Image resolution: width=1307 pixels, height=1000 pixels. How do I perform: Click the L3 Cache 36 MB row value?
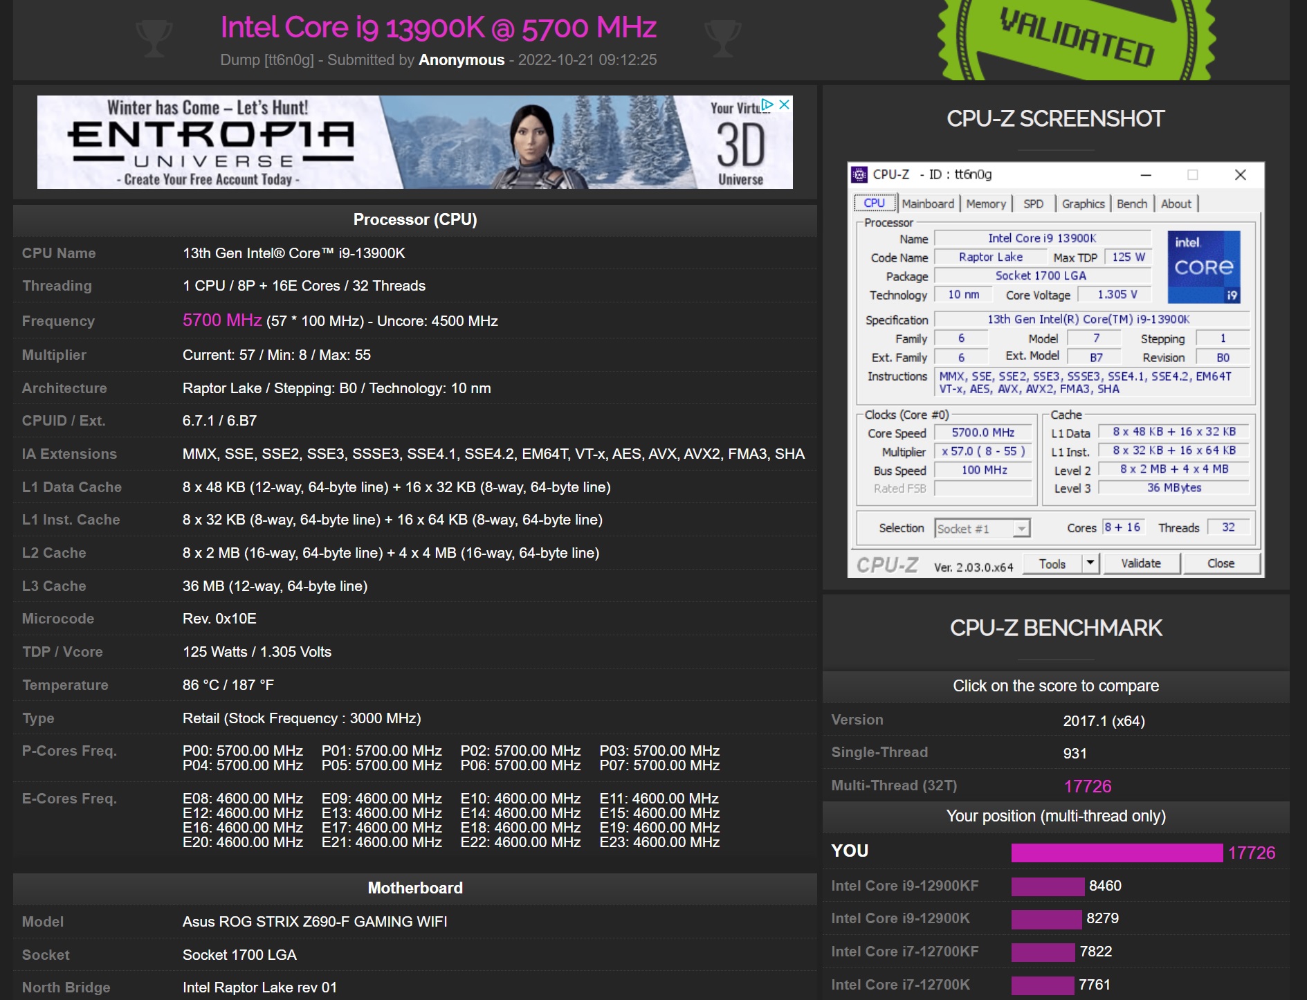[x=275, y=586]
